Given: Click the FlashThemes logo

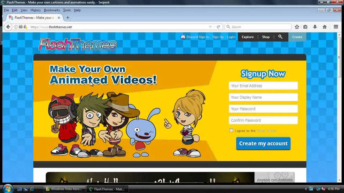Looking at the screenshot, I should click(78, 45).
